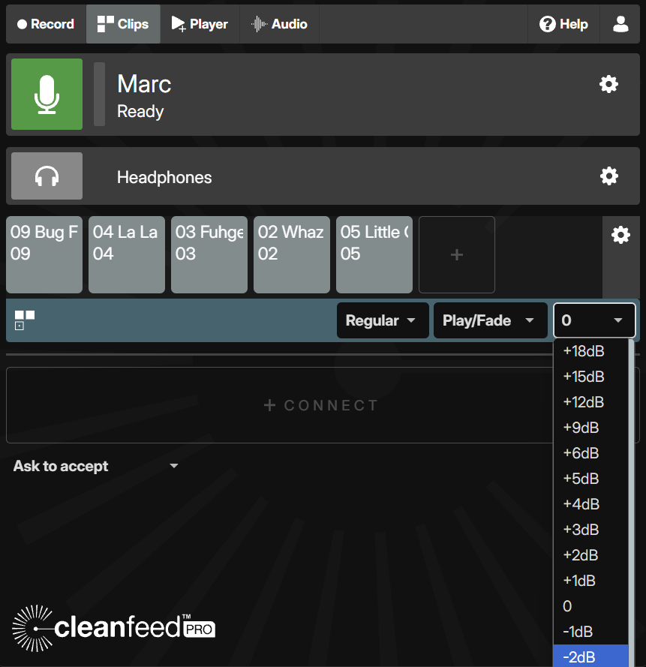
Task: Open the Regular clip mode dropdown
Action: (383, 320)
